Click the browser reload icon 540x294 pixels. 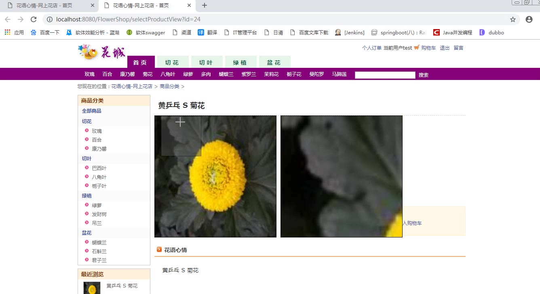point(34,19)
